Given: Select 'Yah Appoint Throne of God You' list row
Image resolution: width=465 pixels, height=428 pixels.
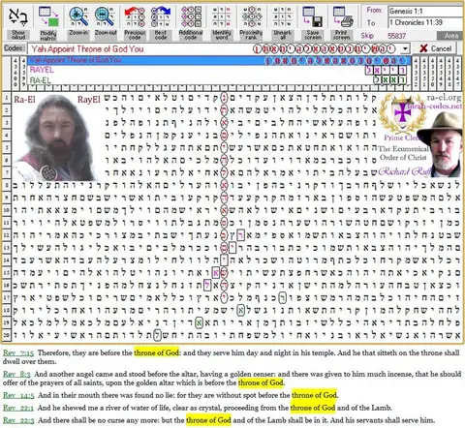Looking at the screenshot, I should coord(219,60).
